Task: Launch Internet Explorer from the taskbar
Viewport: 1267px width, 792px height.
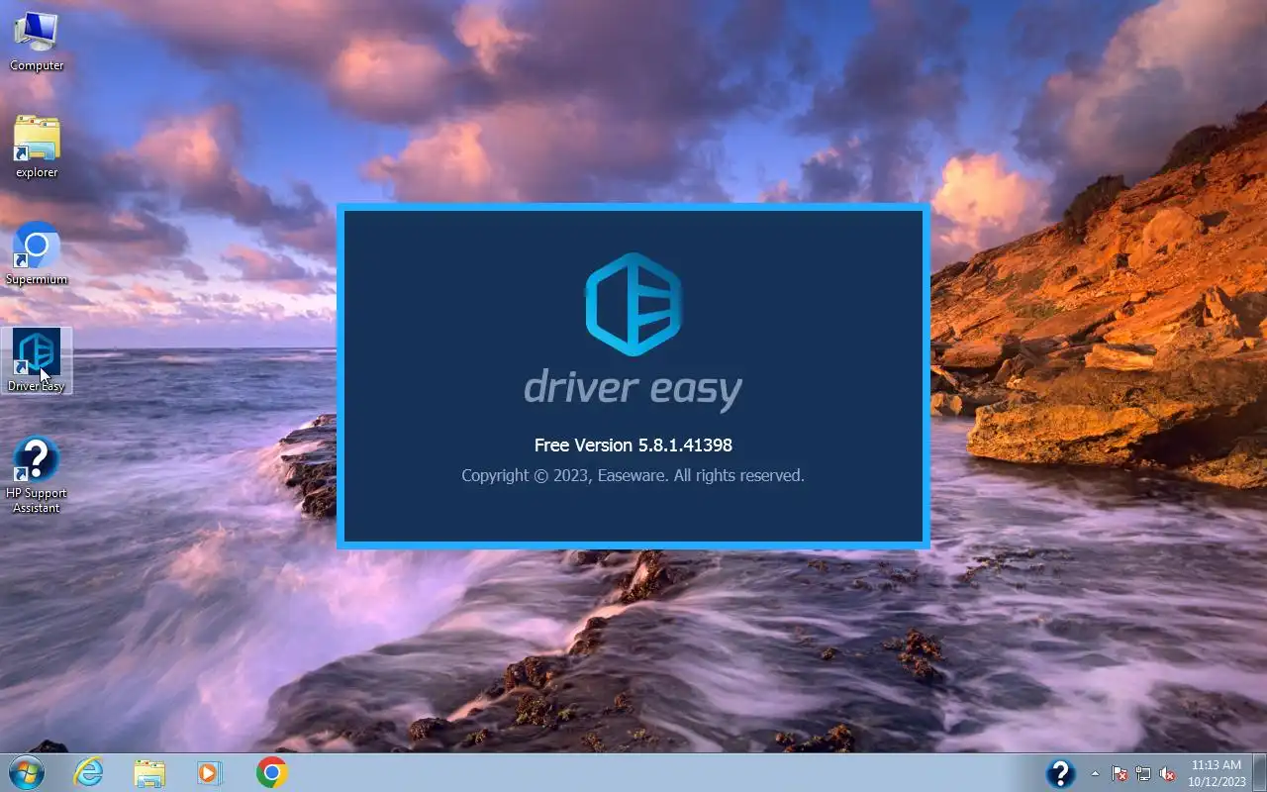Action: coord(88,772)
